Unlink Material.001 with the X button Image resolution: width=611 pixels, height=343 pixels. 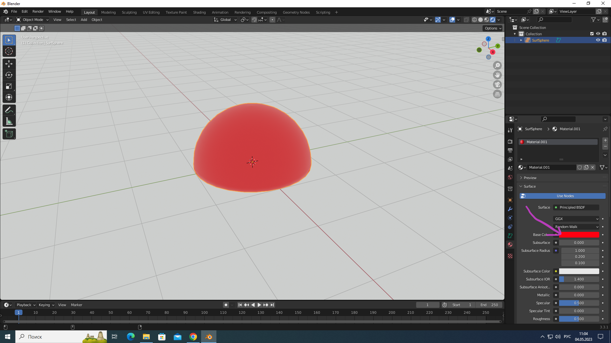[593, 167]
